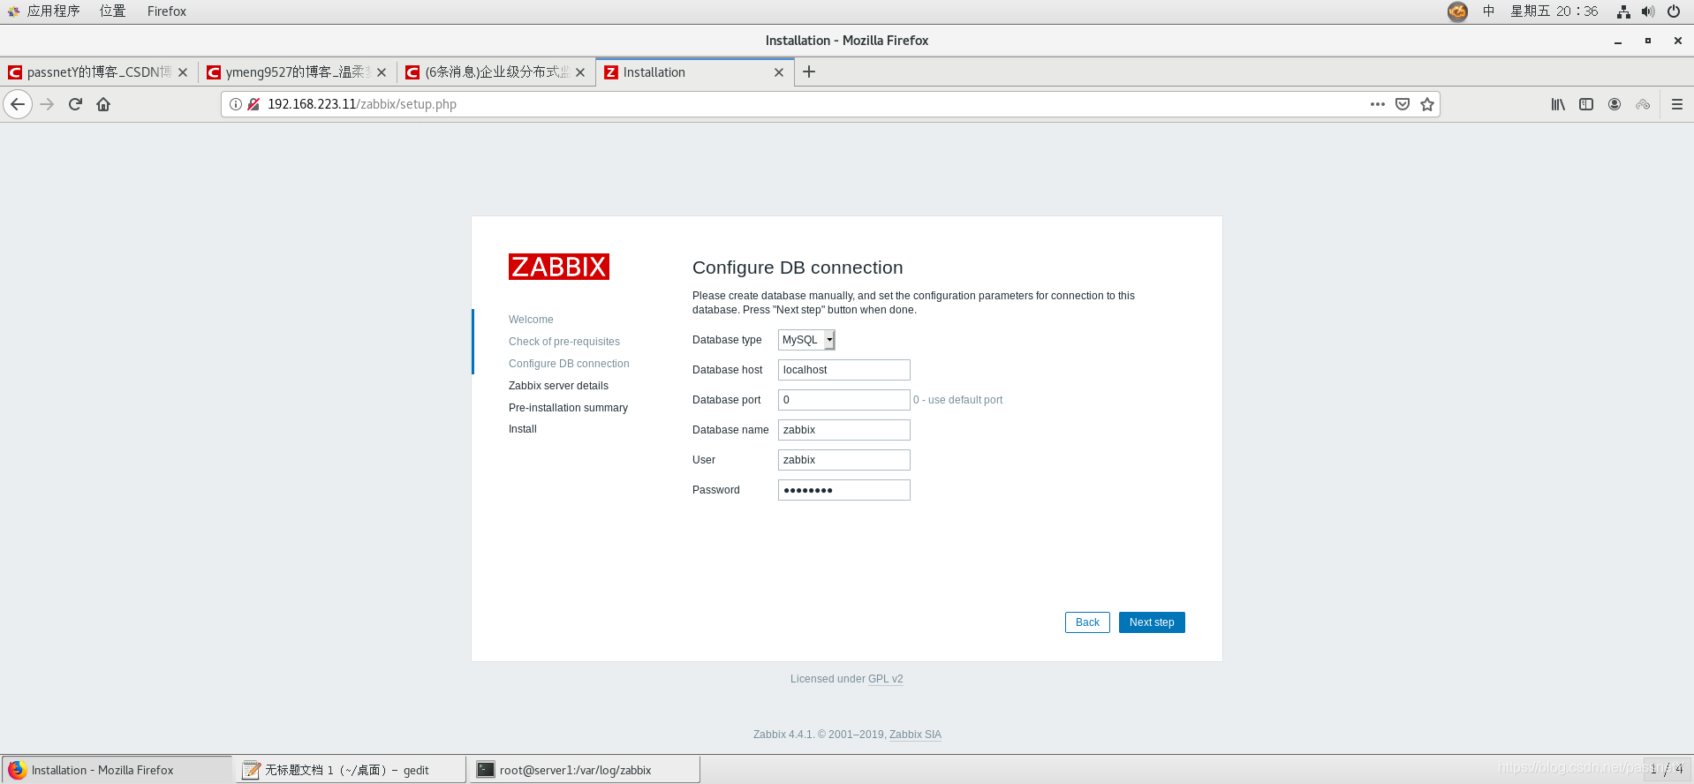Open the clock showing 星期五 20:36
The image size is (1694, 784).
coord(1554,11)
